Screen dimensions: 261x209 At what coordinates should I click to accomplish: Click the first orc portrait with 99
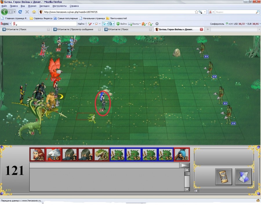tap(117, 154)
